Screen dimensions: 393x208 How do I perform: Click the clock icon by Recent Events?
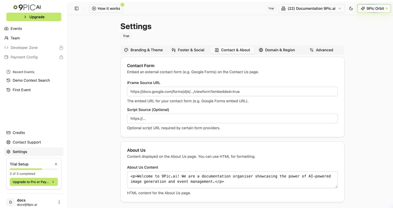coord(8,72)
